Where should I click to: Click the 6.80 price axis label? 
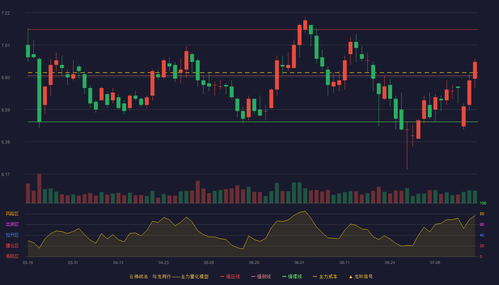pyautogui.click(x=6, y=78)
